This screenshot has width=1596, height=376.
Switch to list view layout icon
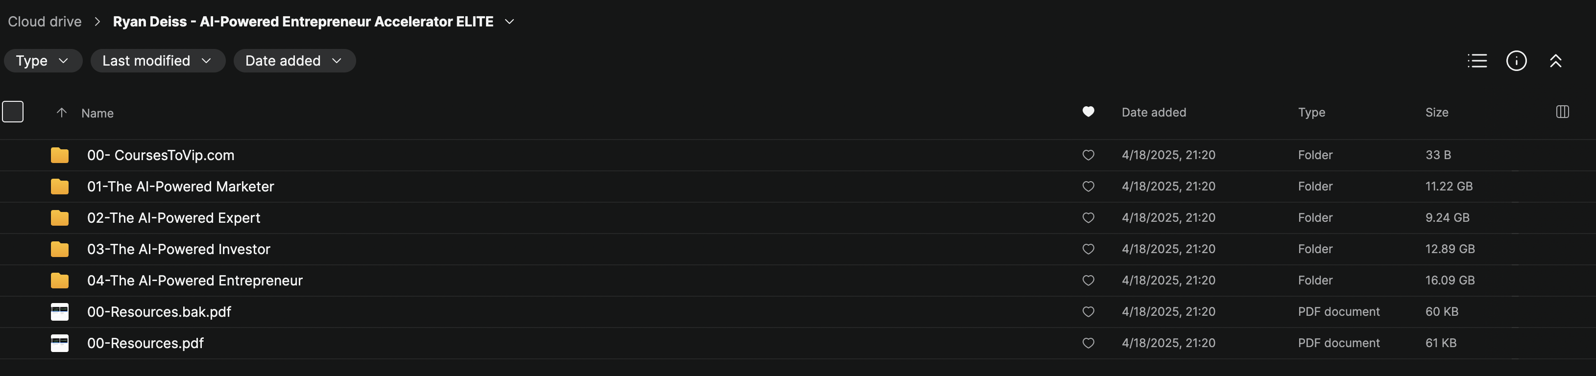pos(1477,61)
